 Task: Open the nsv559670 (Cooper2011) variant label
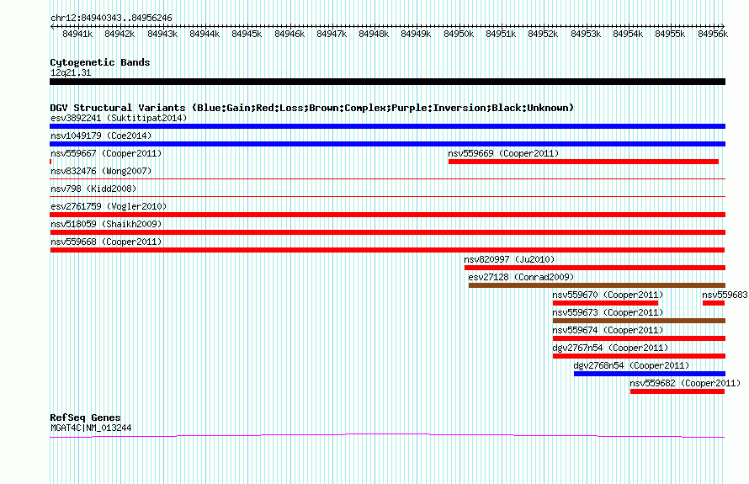(x=608, y=295)
